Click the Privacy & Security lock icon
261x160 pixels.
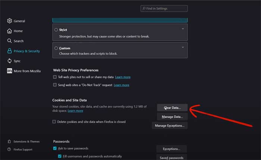pos(9,51)
